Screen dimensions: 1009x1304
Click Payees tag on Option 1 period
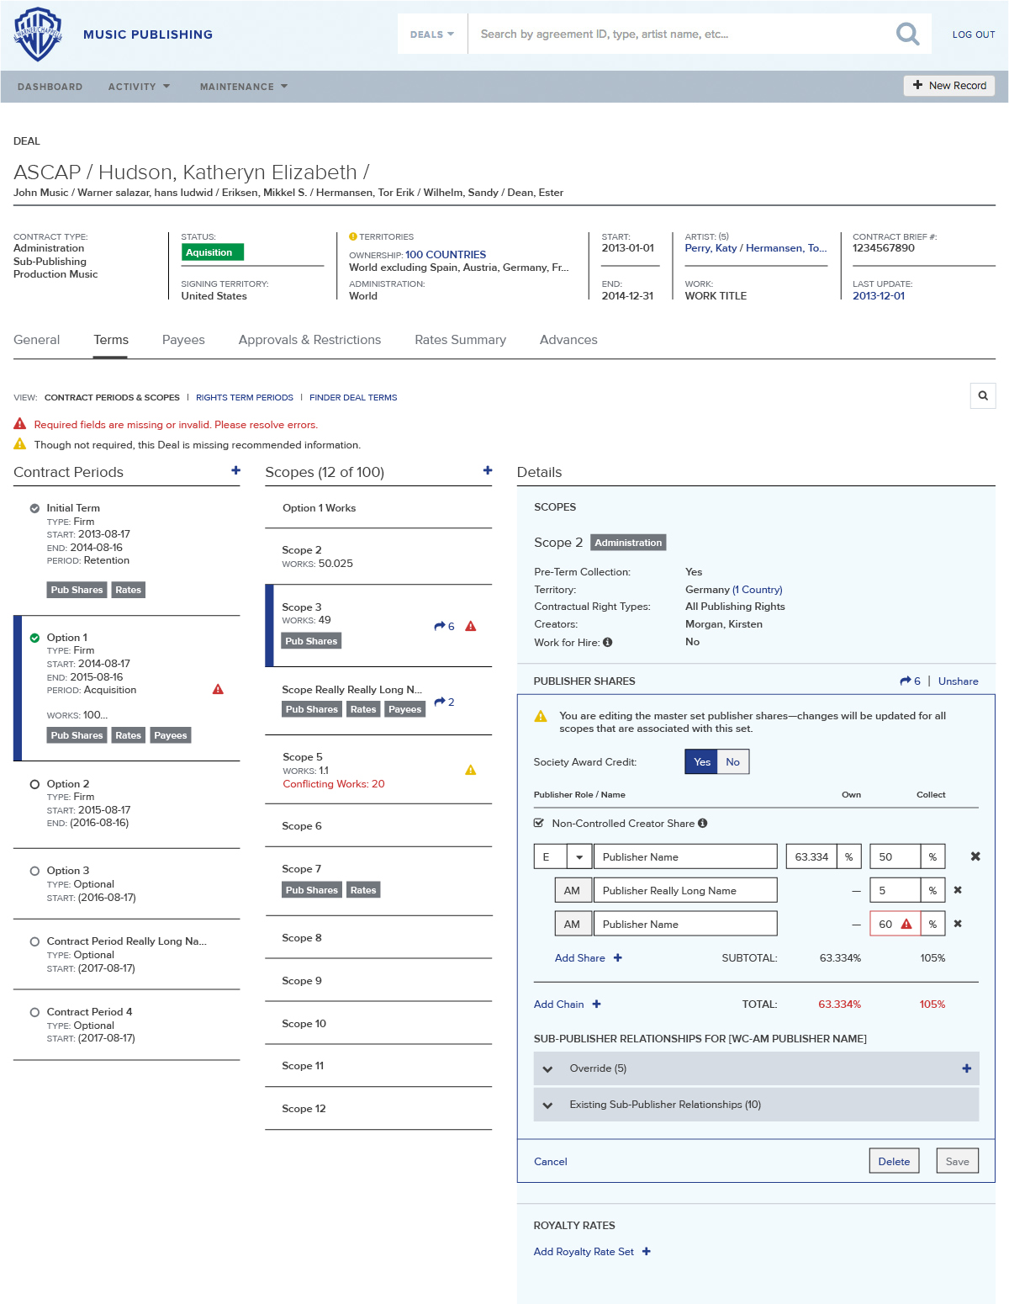171,735
